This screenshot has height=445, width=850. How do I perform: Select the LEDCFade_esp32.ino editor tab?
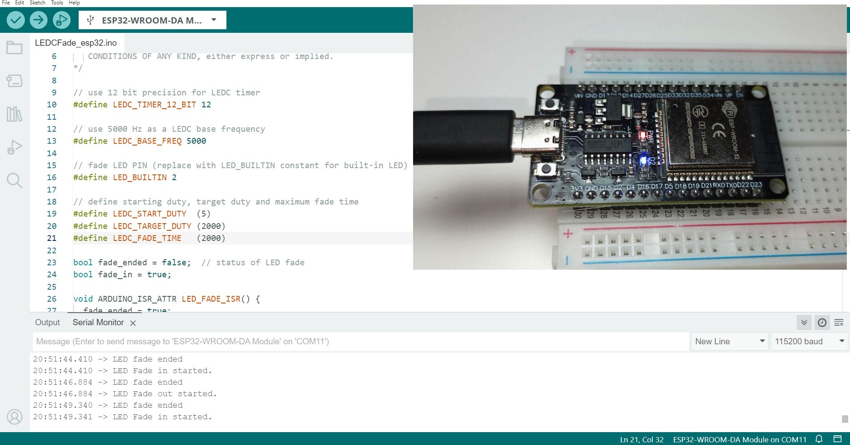76,43
